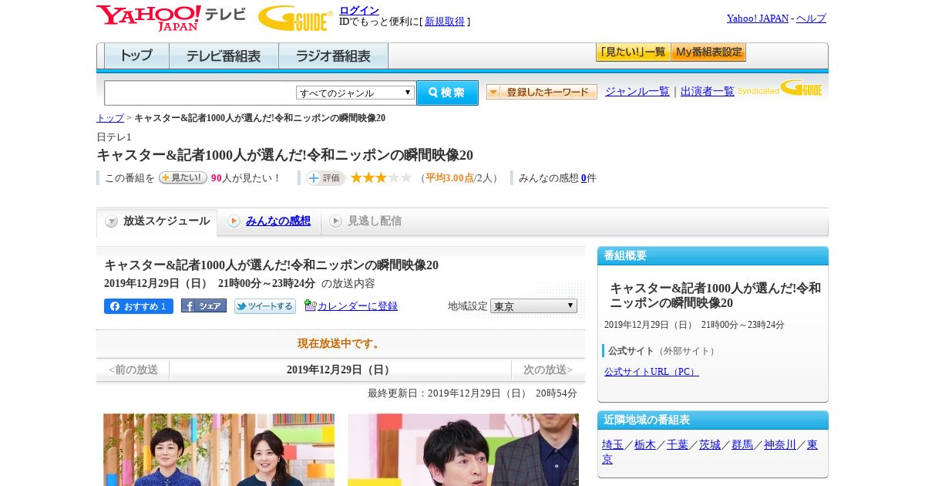Viewport: 925px width, 486px height.
Task: Rate the program with the star rating
Action: [381, 177]
